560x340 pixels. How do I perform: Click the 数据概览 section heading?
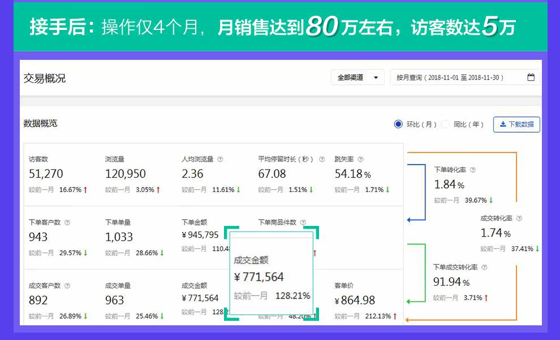tap(40, 124)
